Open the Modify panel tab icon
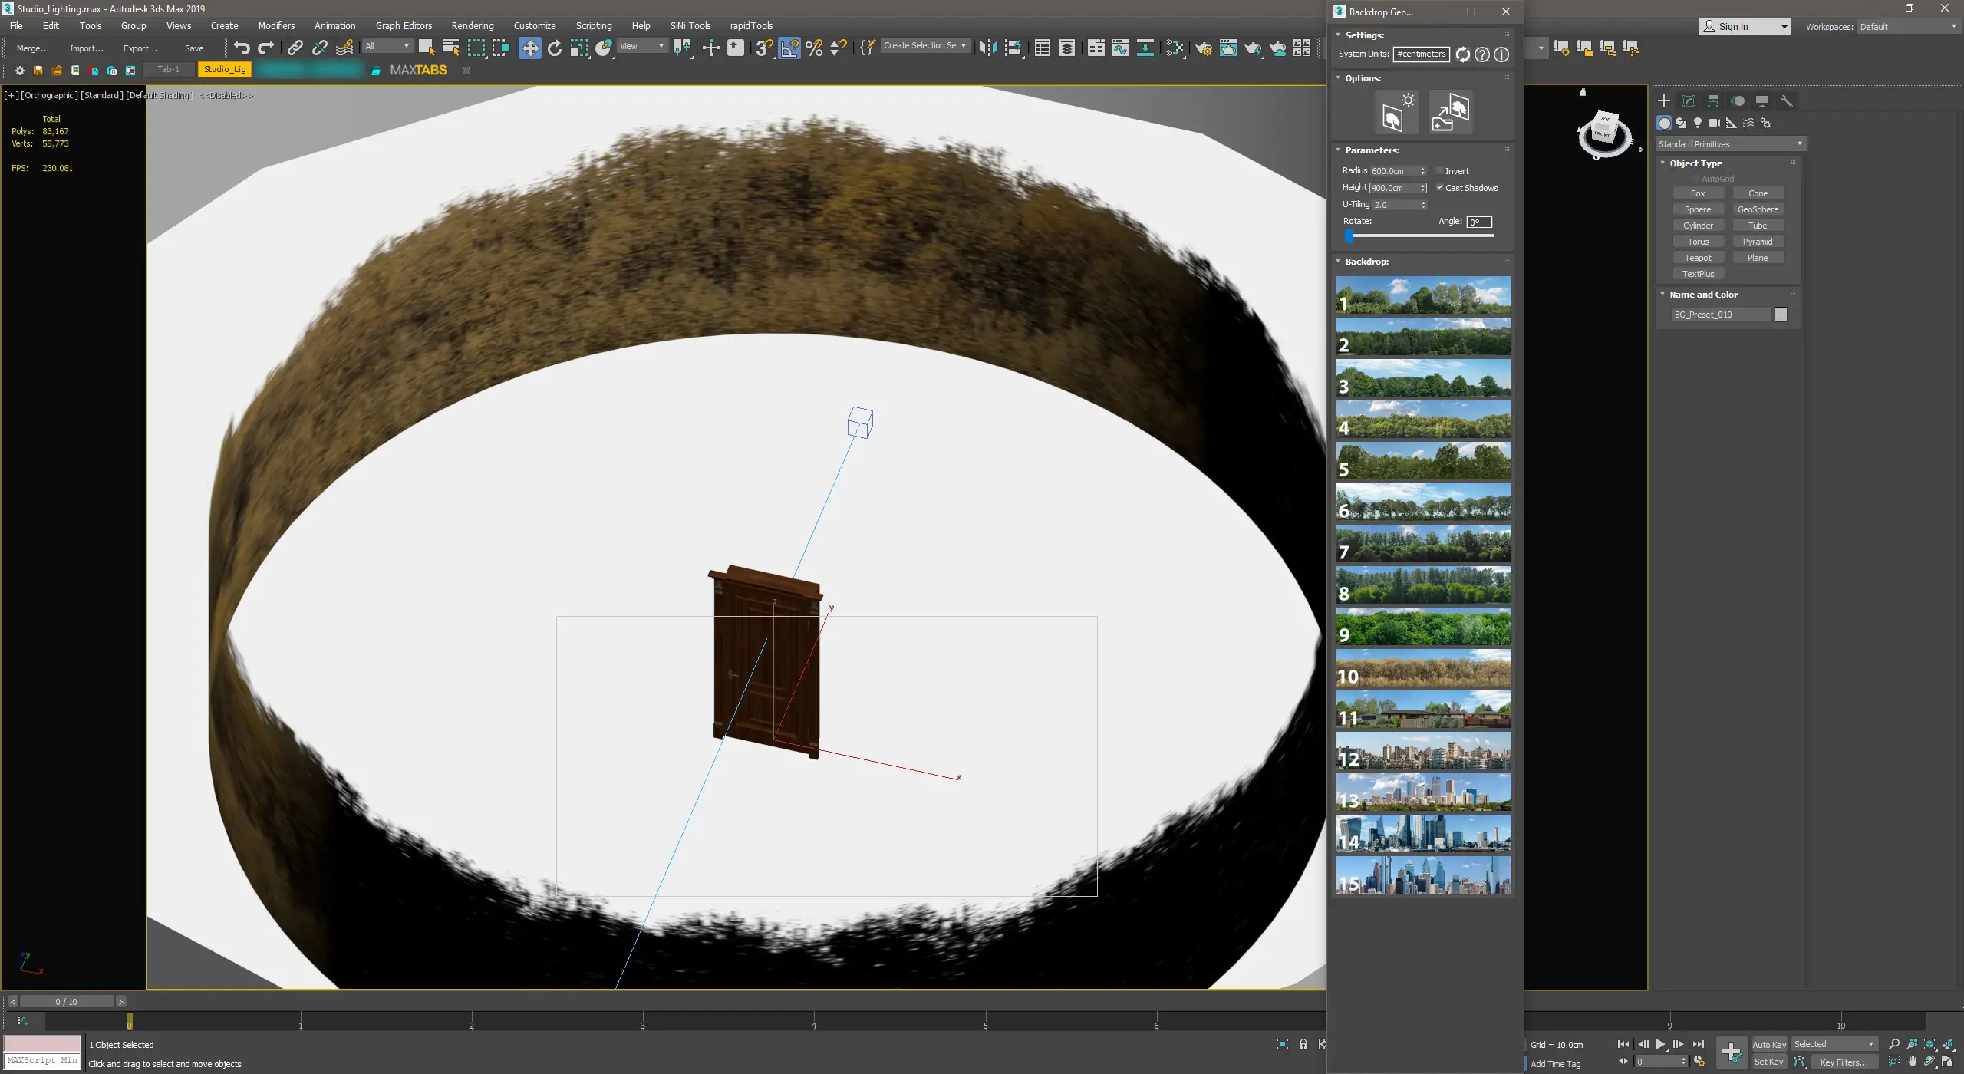1964x1074 pixels. [x=1689, y=101]
